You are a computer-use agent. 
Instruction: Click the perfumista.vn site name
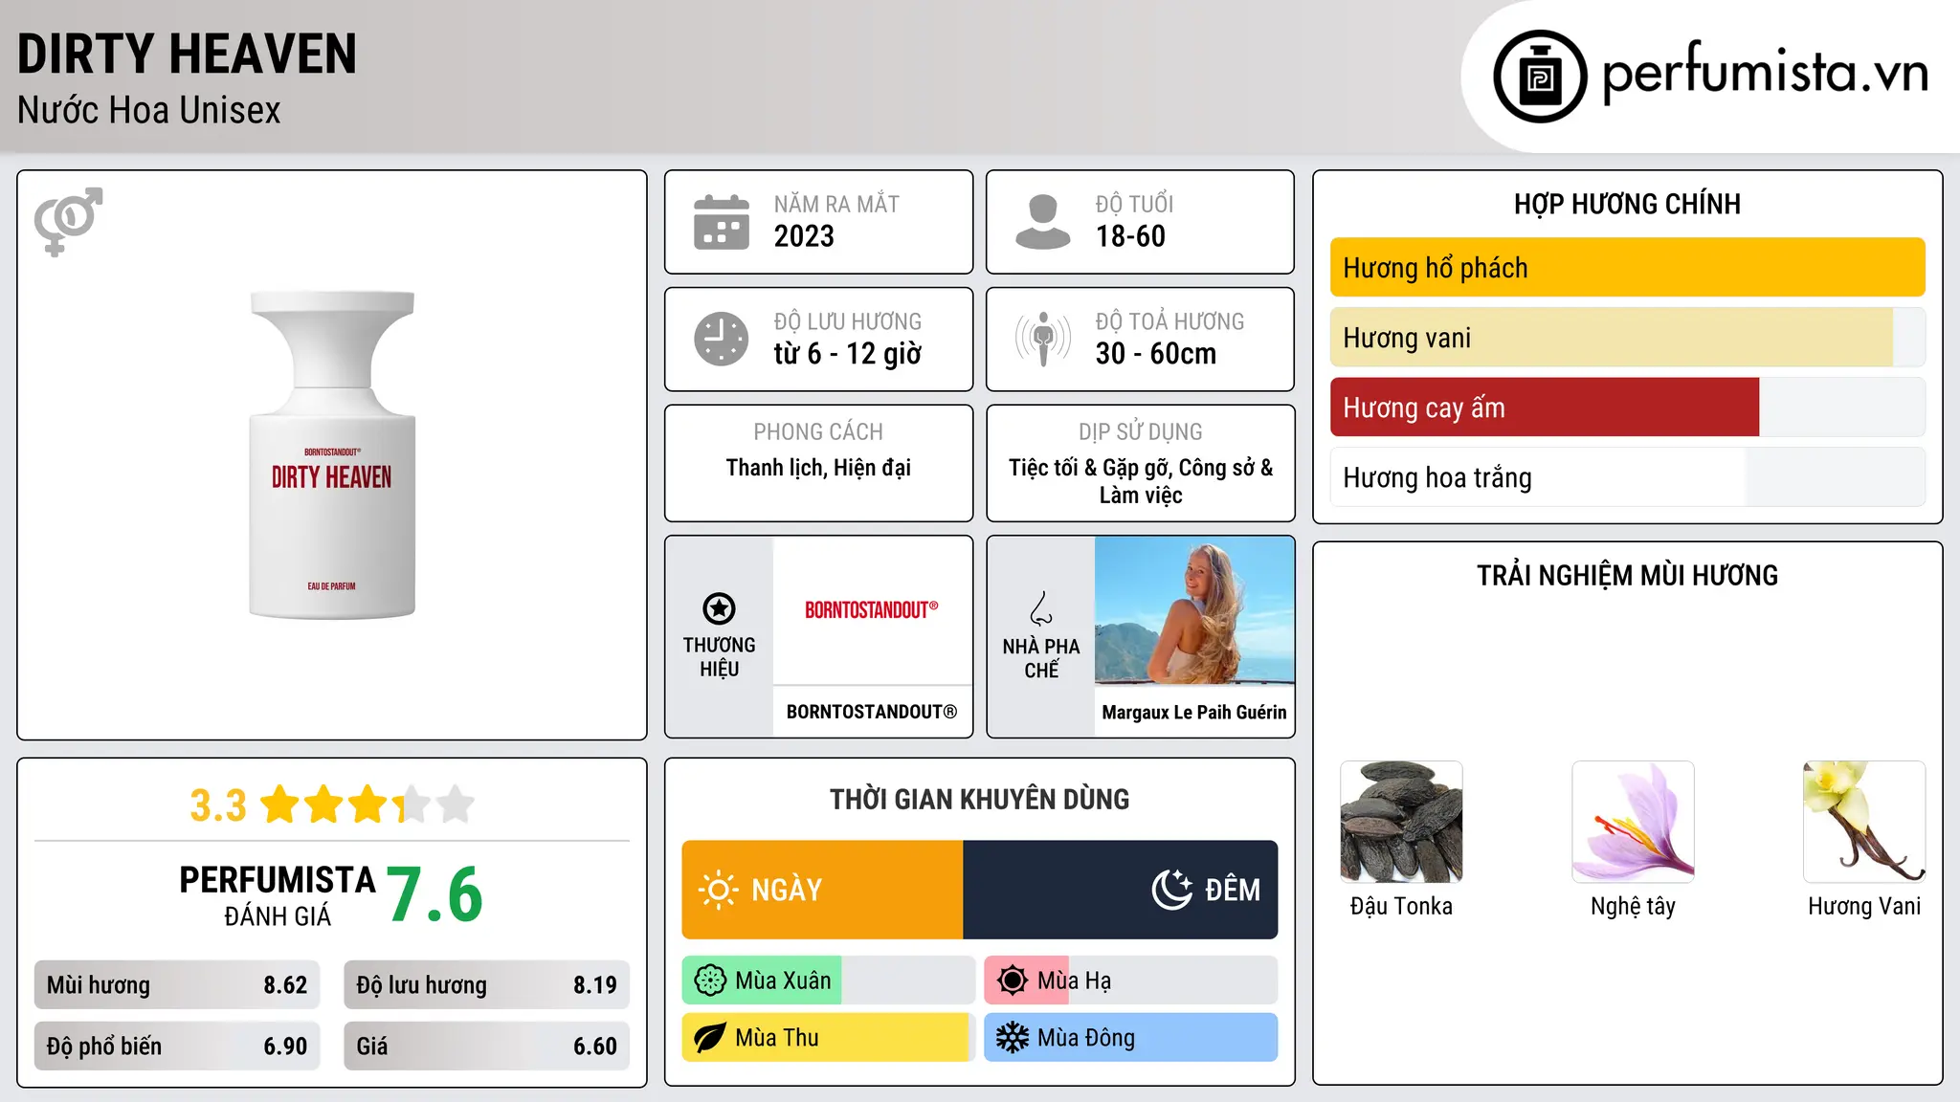pyautogui.click(x=1766, y=73)
